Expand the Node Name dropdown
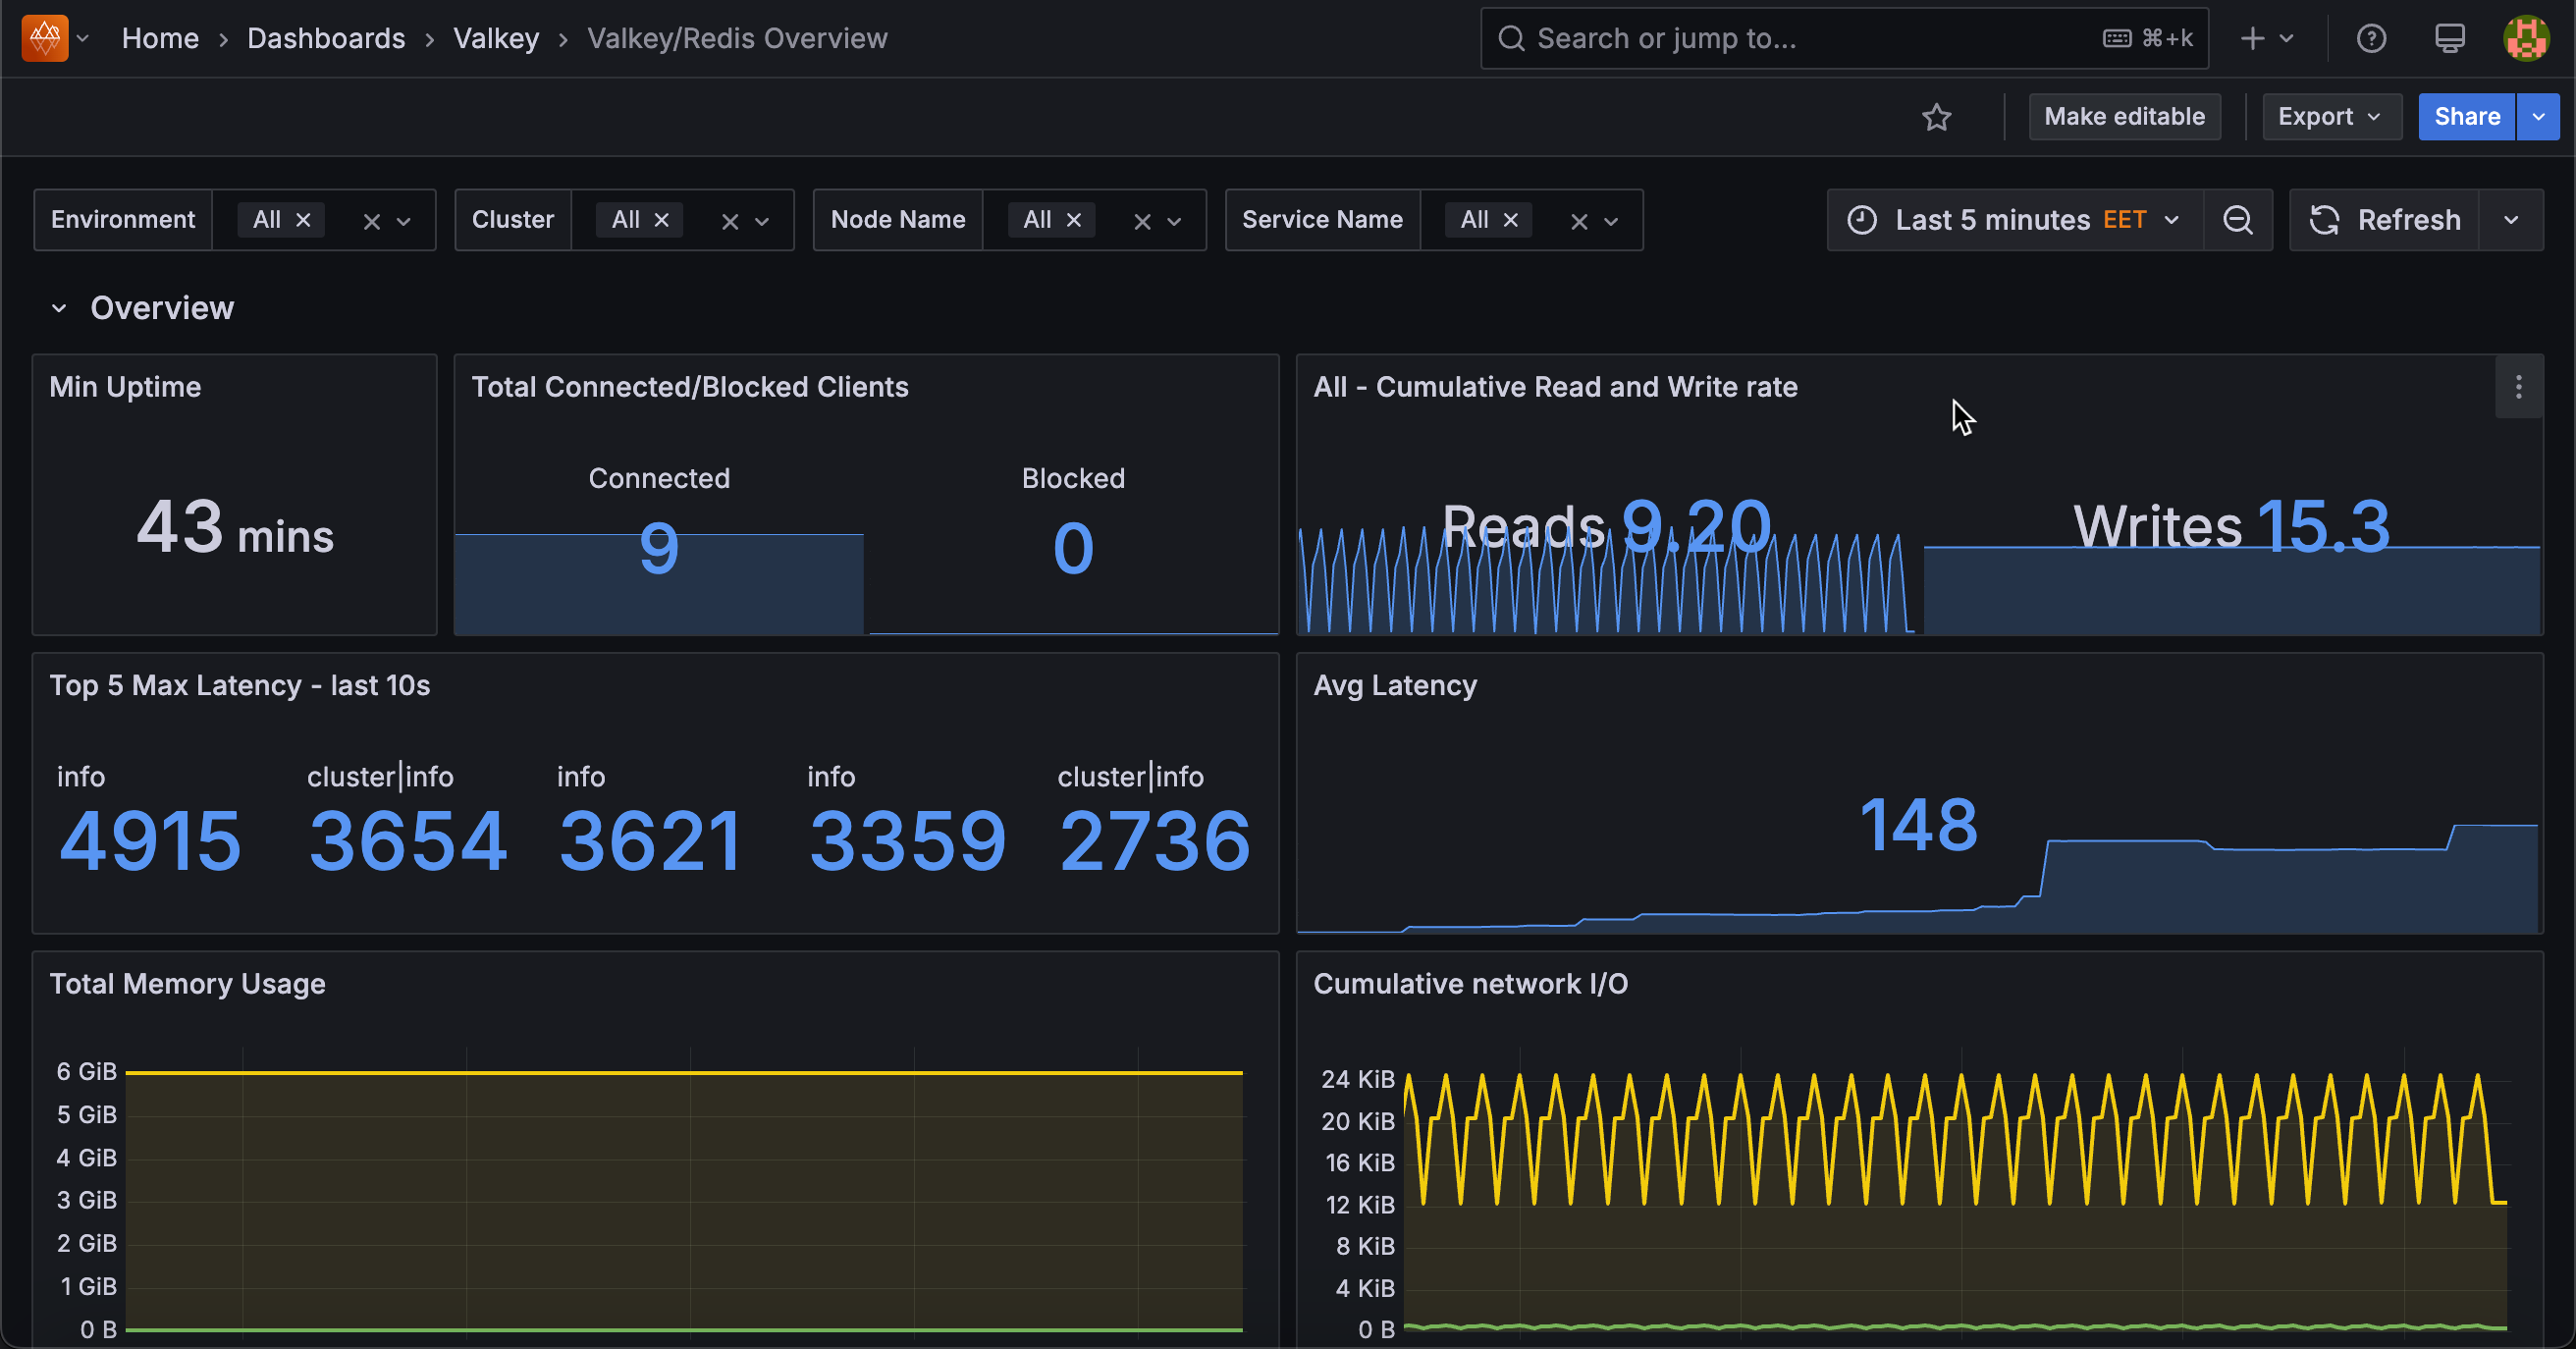The image size is (2576, 1349). point(1176,220)
